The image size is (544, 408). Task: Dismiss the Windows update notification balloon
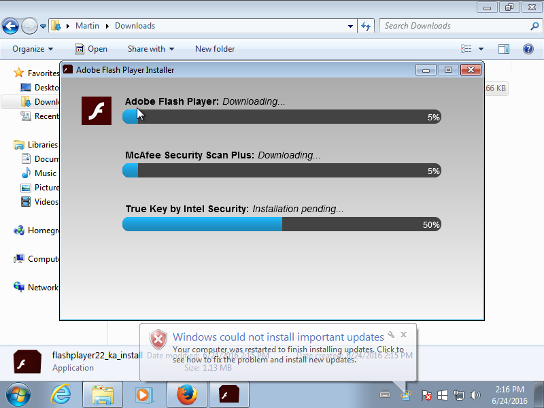click(403, 335)
